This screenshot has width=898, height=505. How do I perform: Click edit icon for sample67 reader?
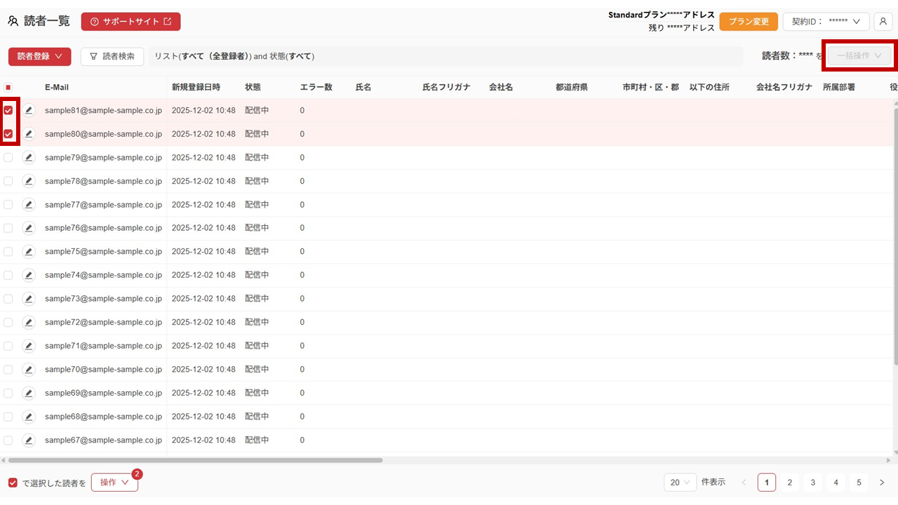pos(29,440)
